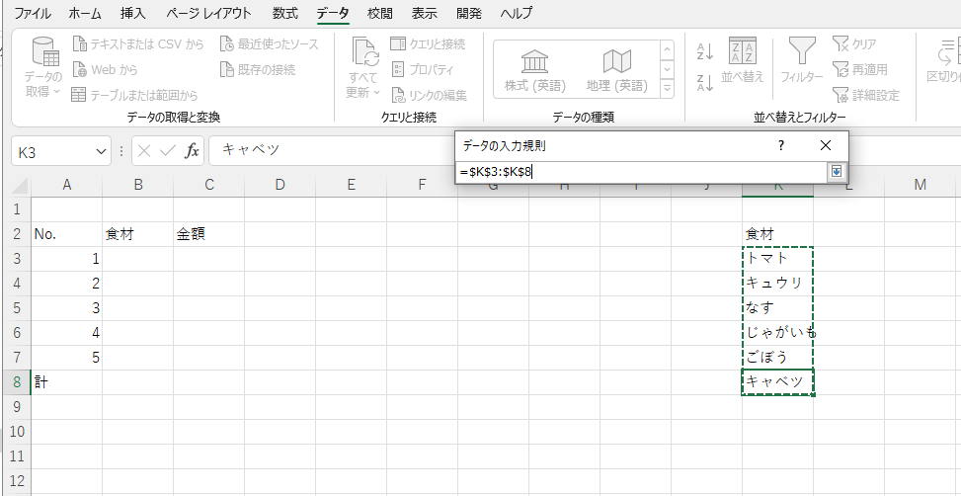Viewport: 961px width, 496px height.
Task: Switch to 校閲 tab
Action: coord(380,13)
